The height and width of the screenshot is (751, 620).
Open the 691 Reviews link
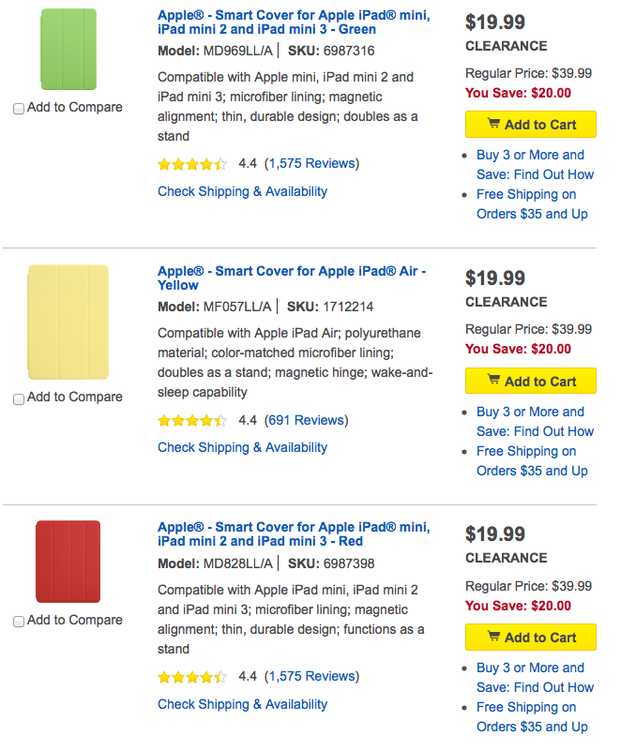(306, 420)
